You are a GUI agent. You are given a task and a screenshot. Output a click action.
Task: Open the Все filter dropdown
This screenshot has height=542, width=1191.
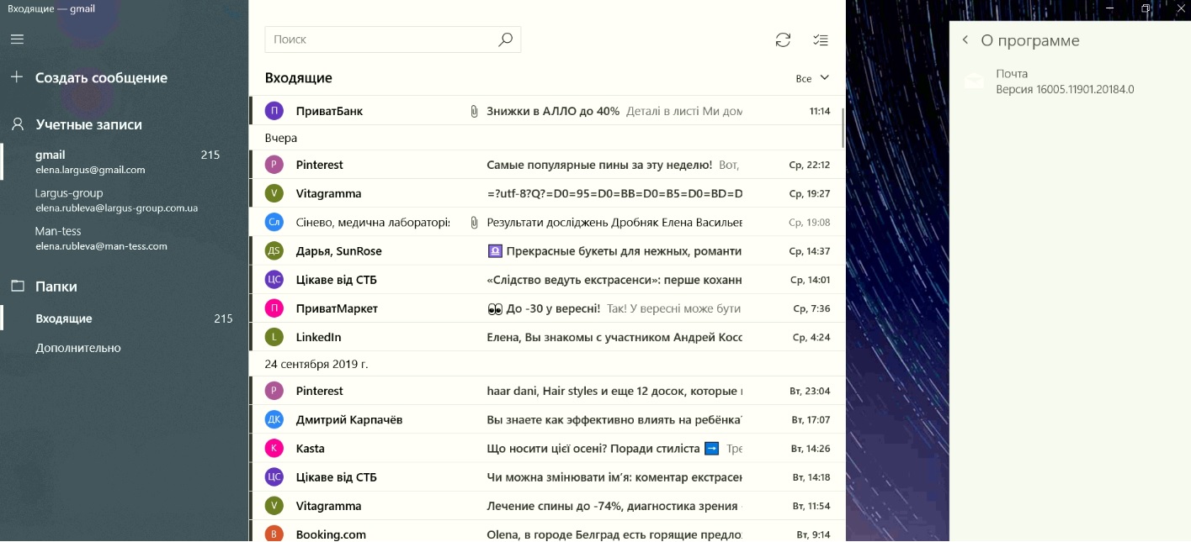coord(812,78)
